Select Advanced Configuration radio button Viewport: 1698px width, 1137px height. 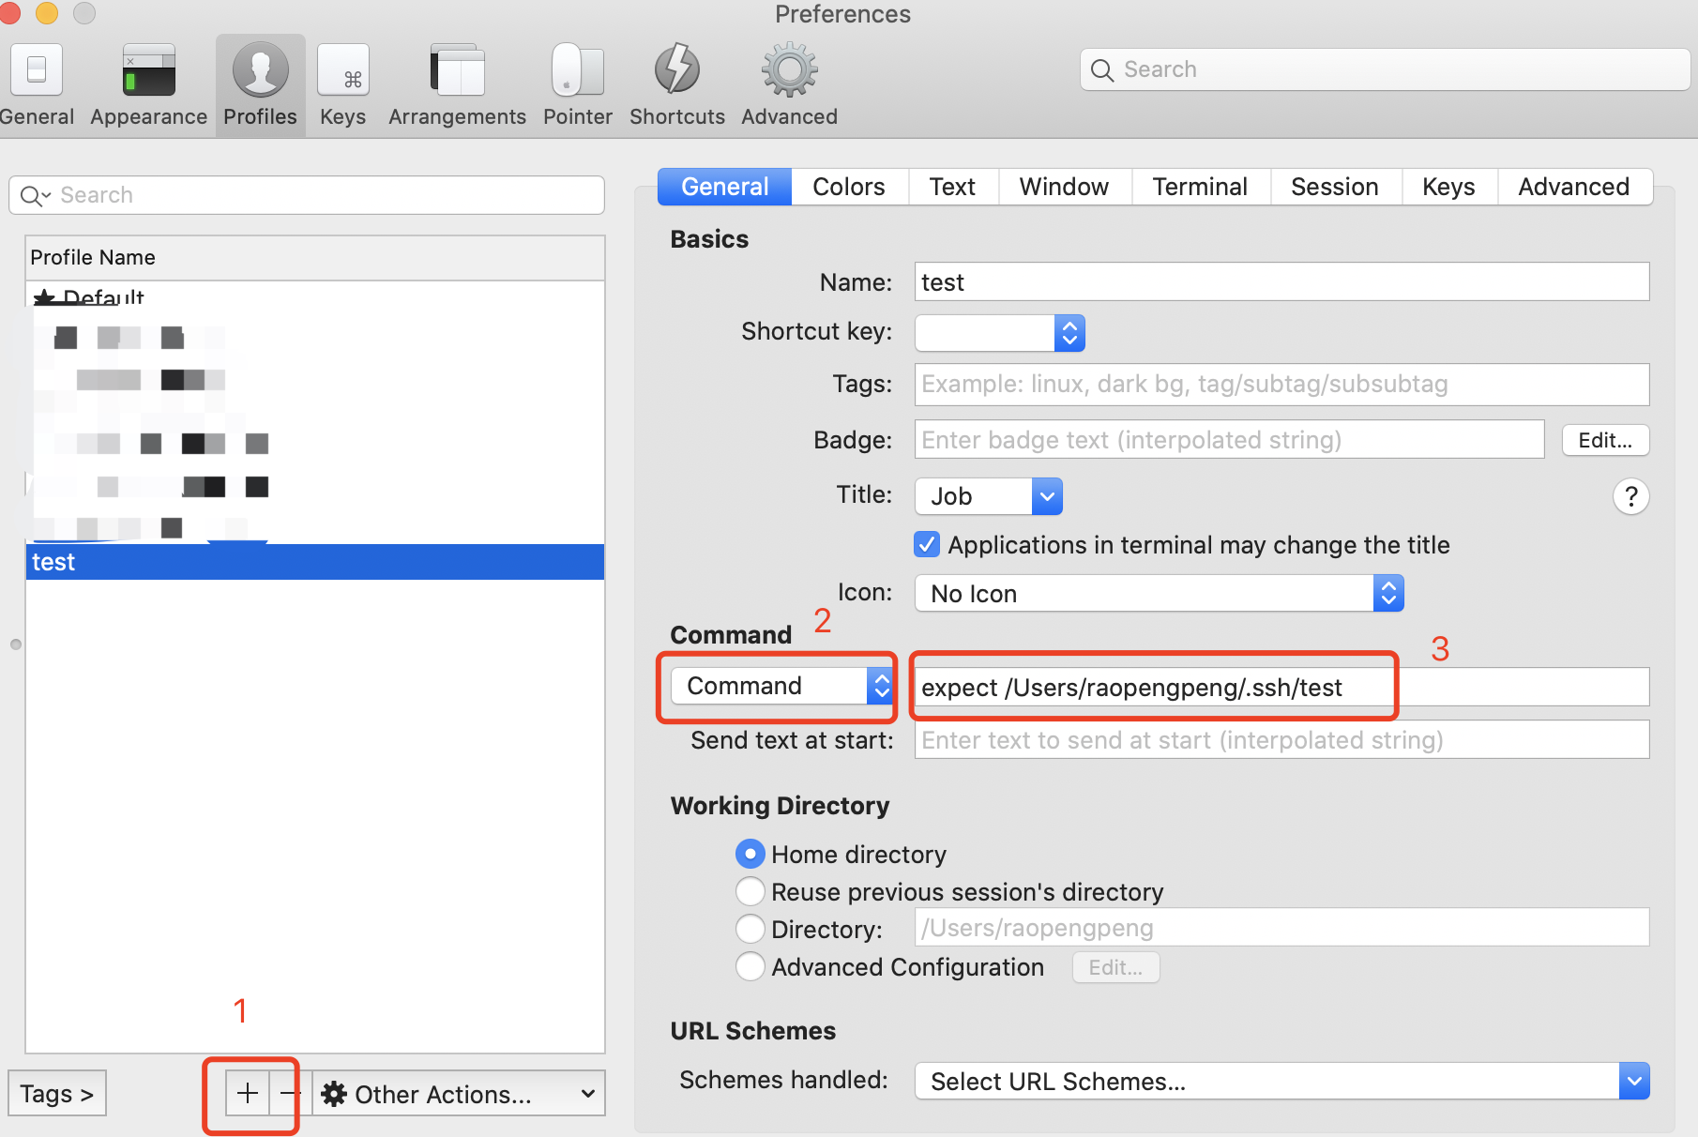tap(750, 966)
